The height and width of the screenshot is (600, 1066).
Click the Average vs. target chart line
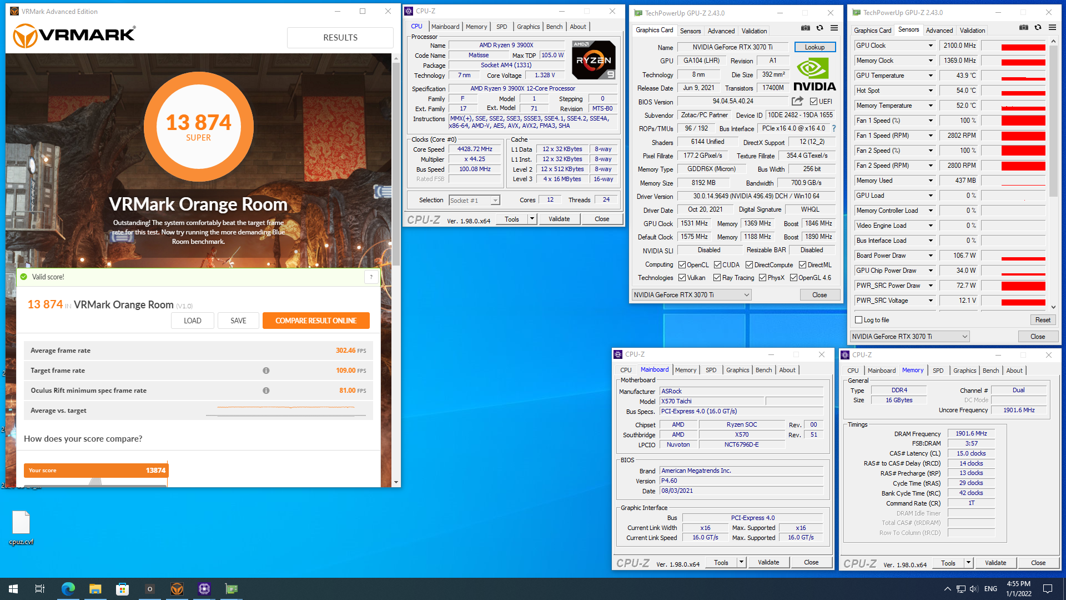[286, 410]
